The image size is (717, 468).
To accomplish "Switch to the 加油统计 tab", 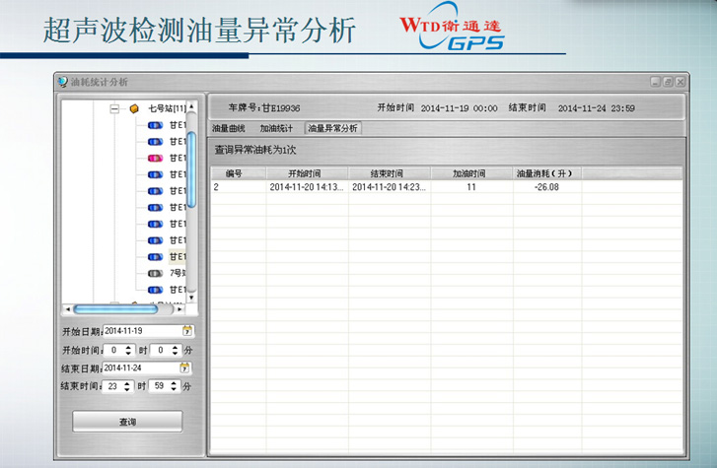I will 277,128.
